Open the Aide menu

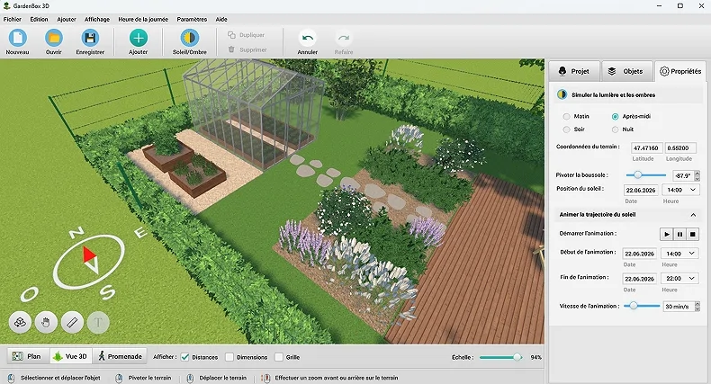[x=221, y=20]
